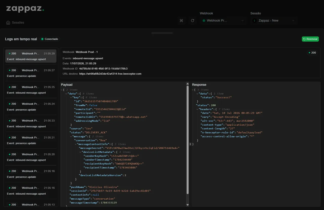The width and height of the screenshot is (324, 210).
Task: Collapse the response "headers" node
Action: [197, 109]
